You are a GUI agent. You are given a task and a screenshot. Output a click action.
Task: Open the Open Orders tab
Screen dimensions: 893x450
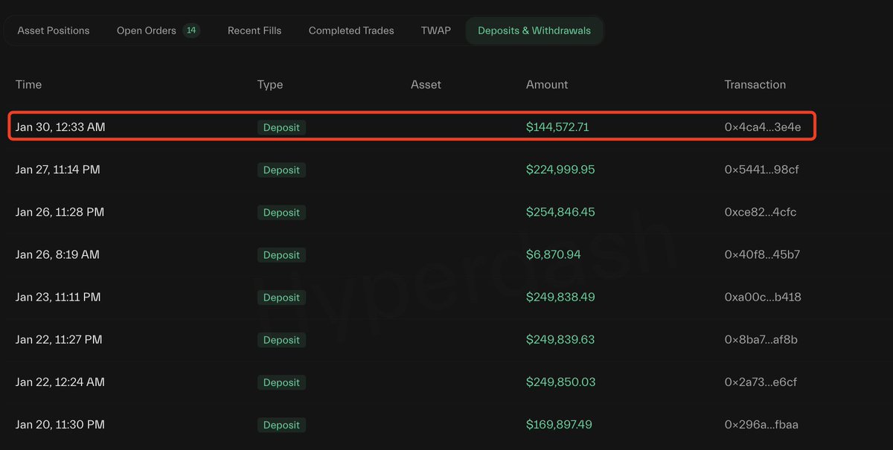pyautogui.click(x=147, y=30)
